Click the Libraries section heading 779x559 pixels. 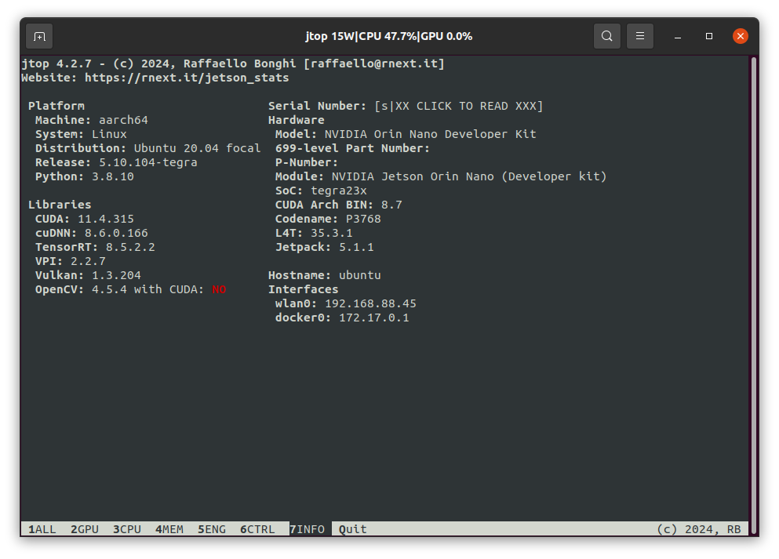(60, 205)
